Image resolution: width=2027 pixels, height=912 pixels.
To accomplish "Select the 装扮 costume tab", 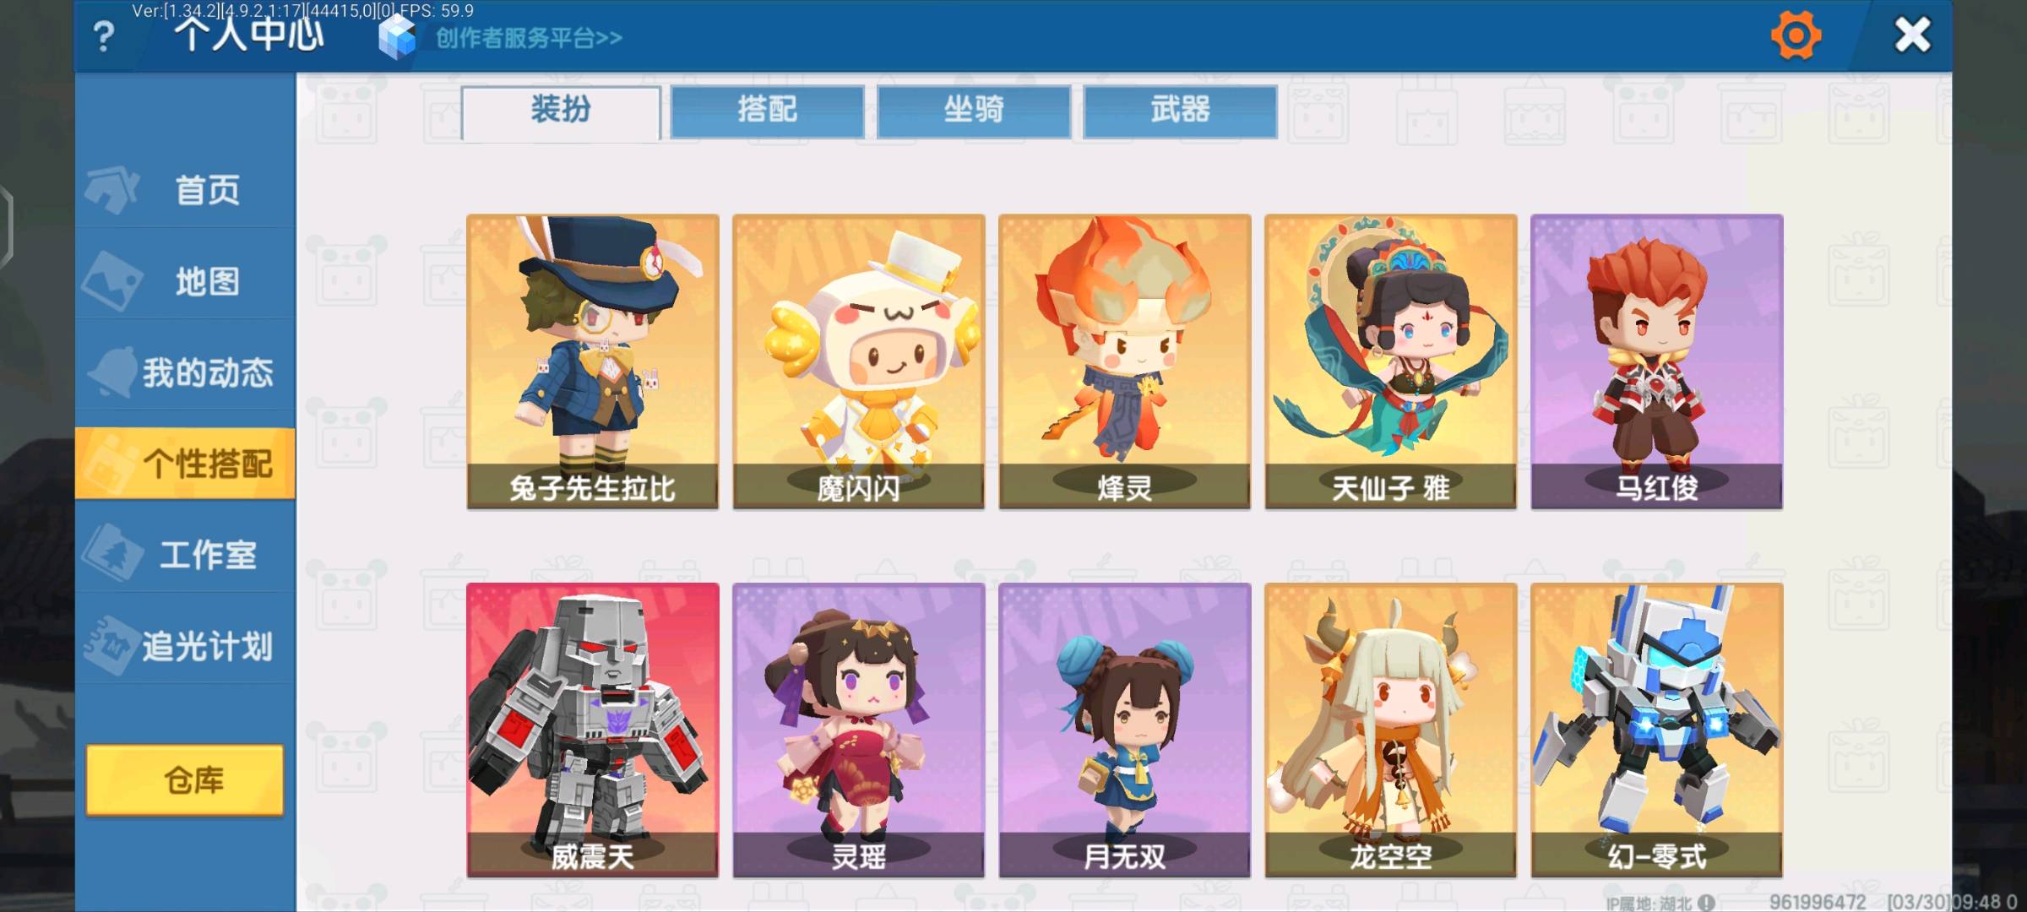I will pyautogui.click(x=561, y=111).
